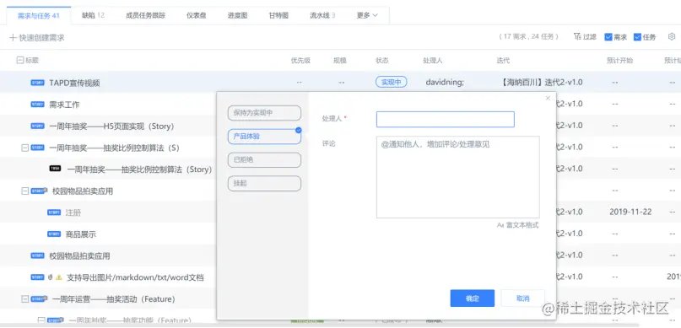Click into the 评论 text area
The height and width of the screenshot is (328, 681).
pos(457,177)
